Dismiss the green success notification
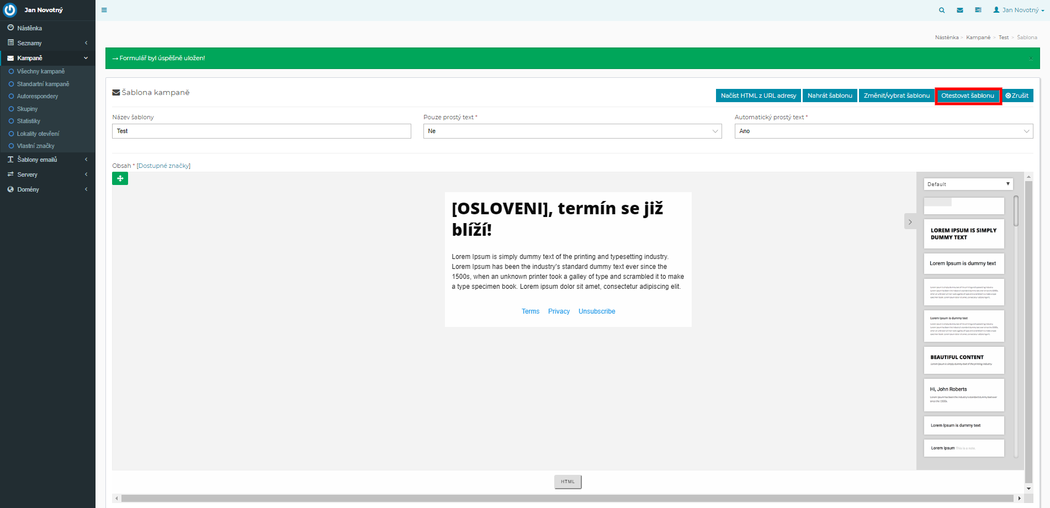This screenshot has width=1050, height=508. click(x=1031, y=58)
